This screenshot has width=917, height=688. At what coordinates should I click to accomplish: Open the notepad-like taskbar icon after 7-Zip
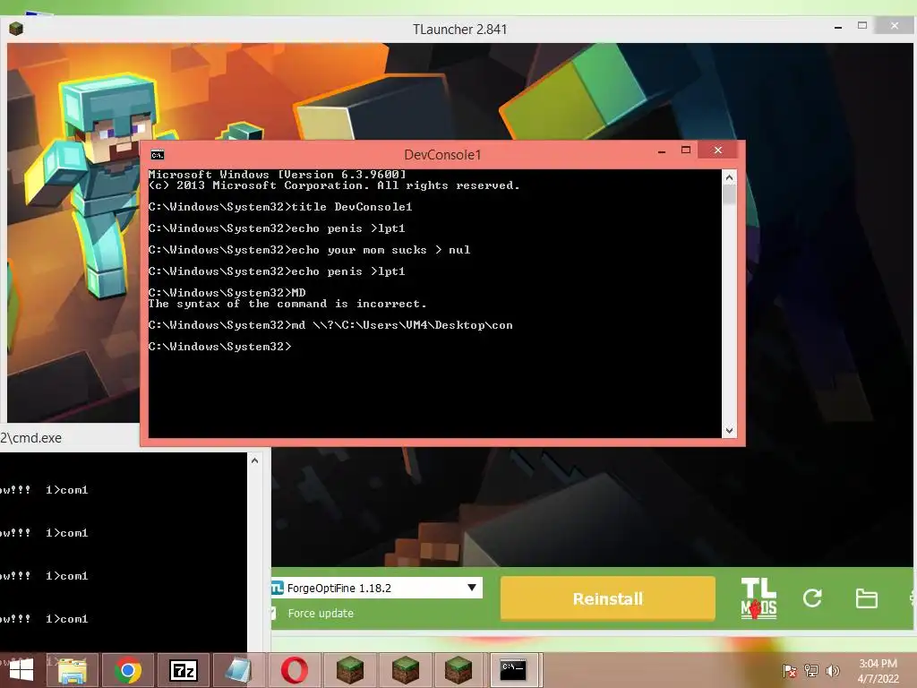point(238,670)
